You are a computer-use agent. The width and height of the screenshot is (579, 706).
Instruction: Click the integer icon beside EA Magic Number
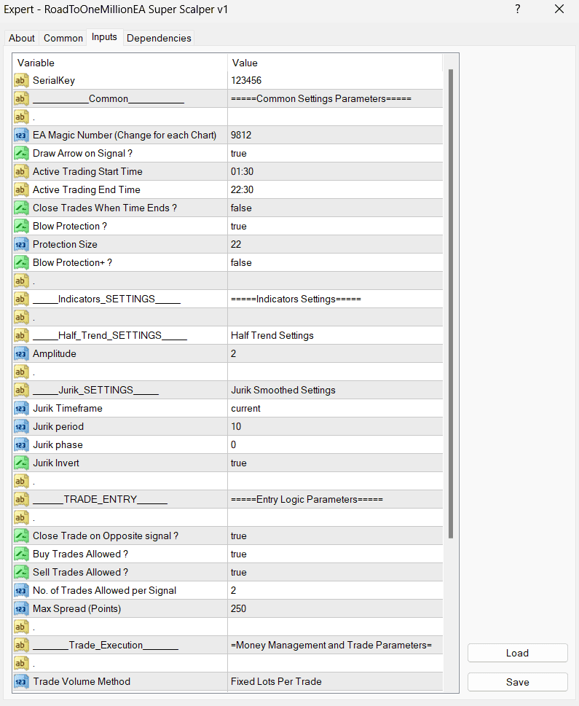[x=21, y=135]
